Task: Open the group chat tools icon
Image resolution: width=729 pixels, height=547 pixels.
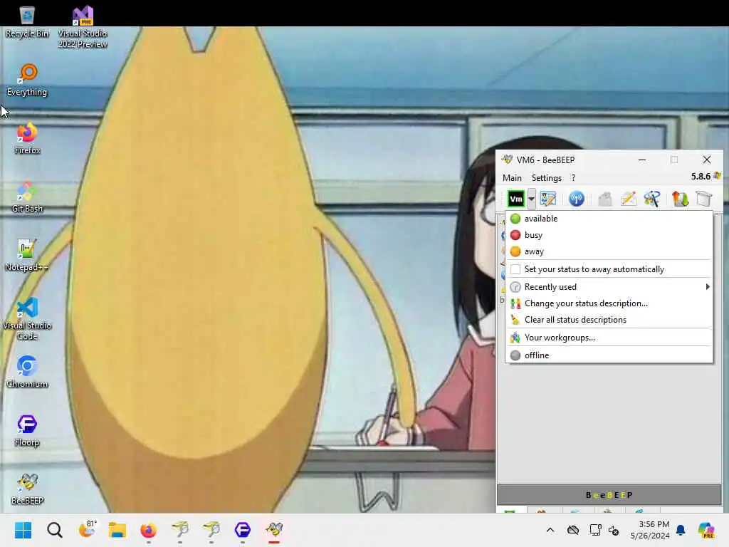Action: (x=652, y=199)
